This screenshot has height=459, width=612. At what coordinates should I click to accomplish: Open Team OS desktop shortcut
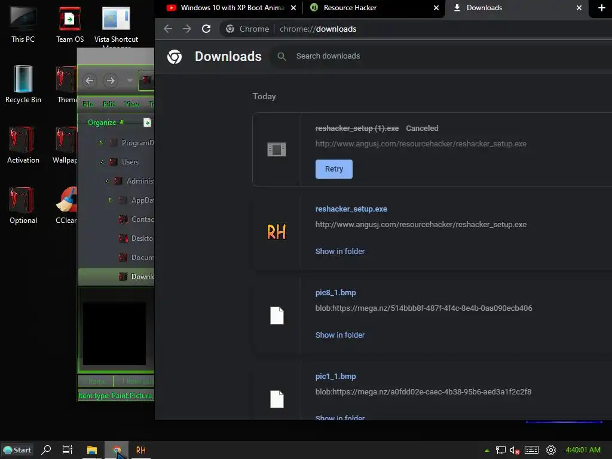pos(69,23)
